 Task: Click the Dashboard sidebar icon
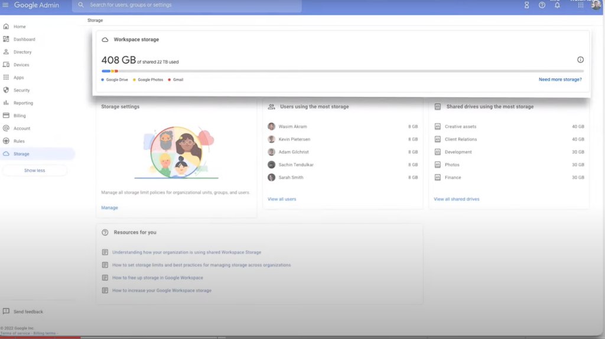(x=6, y=40)
